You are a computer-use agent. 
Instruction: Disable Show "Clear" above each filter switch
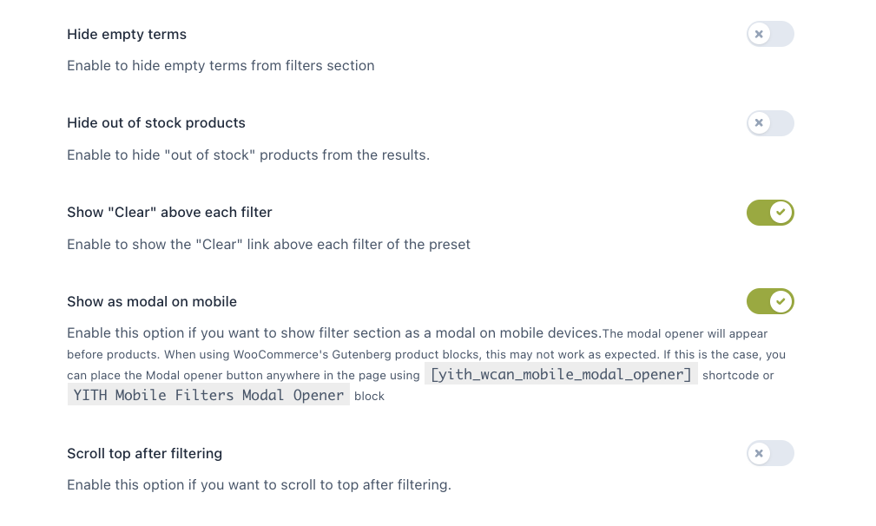[x=770, y=213]
